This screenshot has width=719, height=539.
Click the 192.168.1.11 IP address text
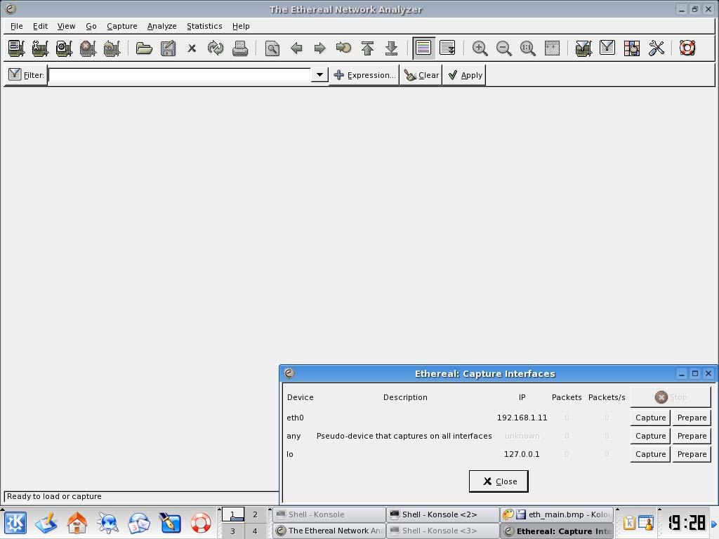pos(522,418)
